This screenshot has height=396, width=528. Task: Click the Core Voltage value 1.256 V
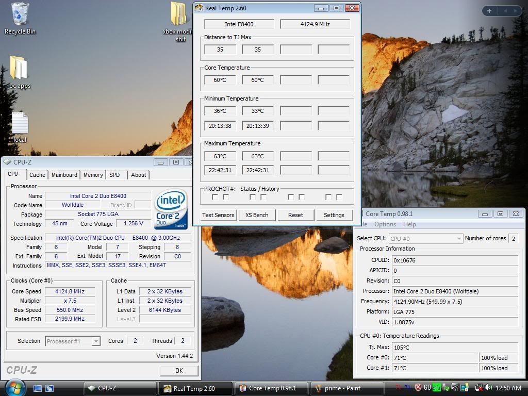pyautogui.click(x=134, y=224)
